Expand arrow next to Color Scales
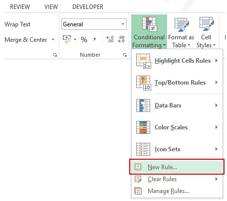Screen dimensions: 227x201 217,127
